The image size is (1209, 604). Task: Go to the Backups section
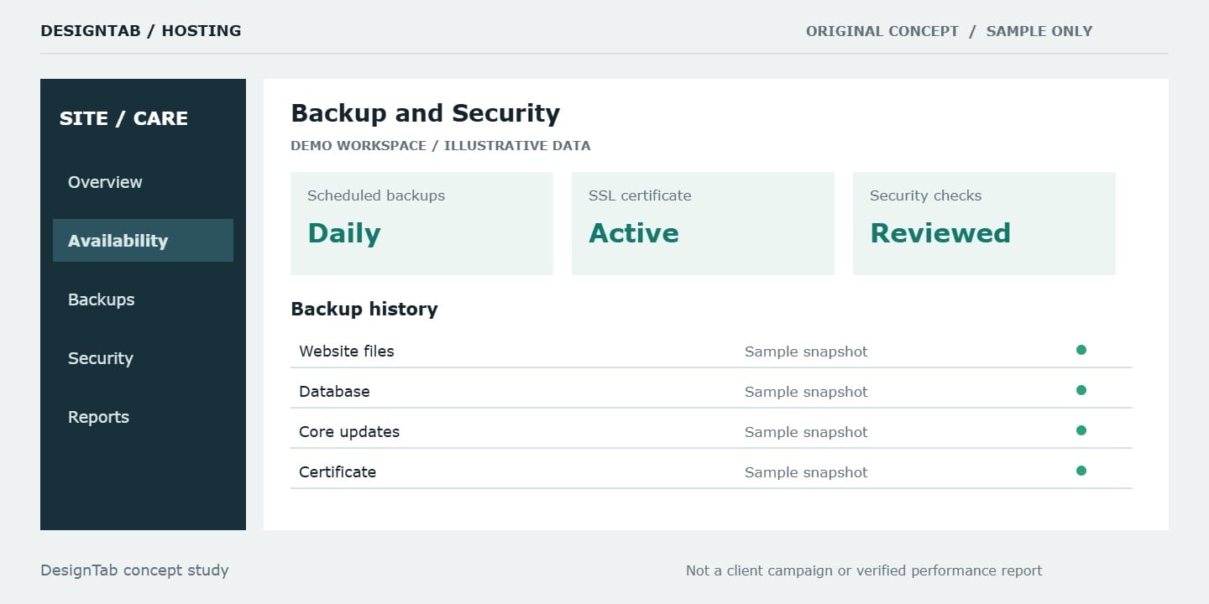[x=101, y=299]
